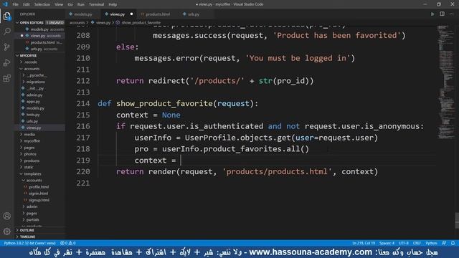Collapse the MYCOFFEE project section
The image size is (459, 258).
40,56
